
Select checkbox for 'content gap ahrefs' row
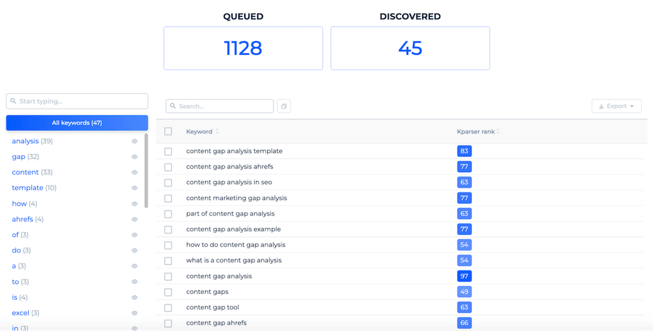[168, 323]
